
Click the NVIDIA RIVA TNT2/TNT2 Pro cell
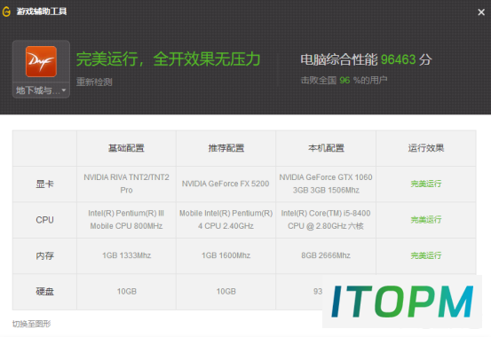click(x=126, y=184)
